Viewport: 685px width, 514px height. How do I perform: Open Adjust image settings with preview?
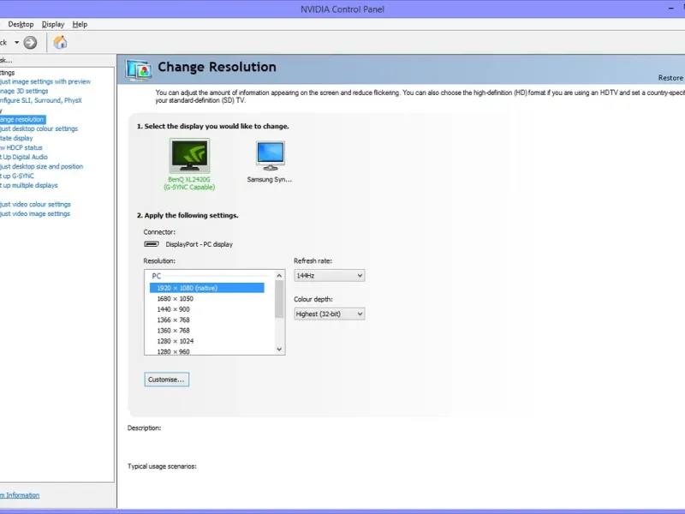45,81
